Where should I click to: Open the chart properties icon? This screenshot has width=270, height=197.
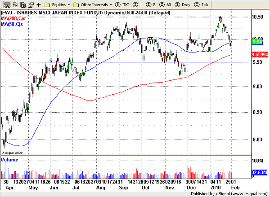[31, 5]
